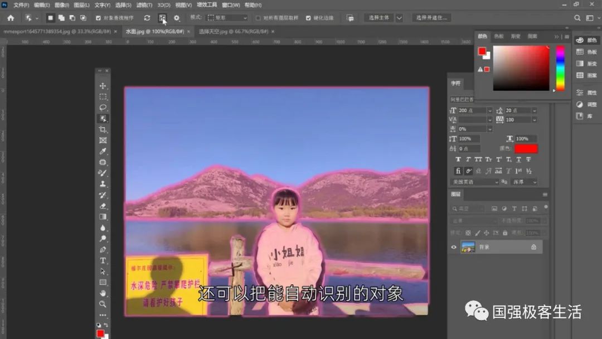Viewport: 602px width, 339px height.
Task: Select Intersect with Selection mode button
Action: coord(83,18)
